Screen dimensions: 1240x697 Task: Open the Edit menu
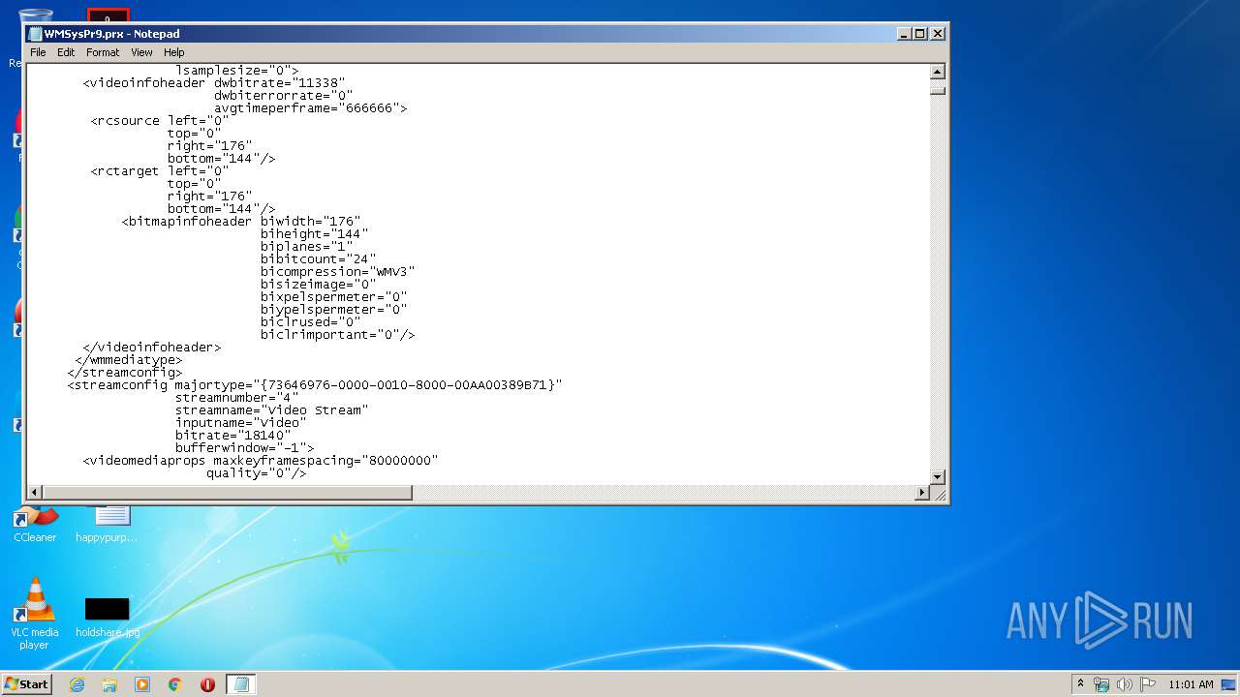tap(66, 52)
